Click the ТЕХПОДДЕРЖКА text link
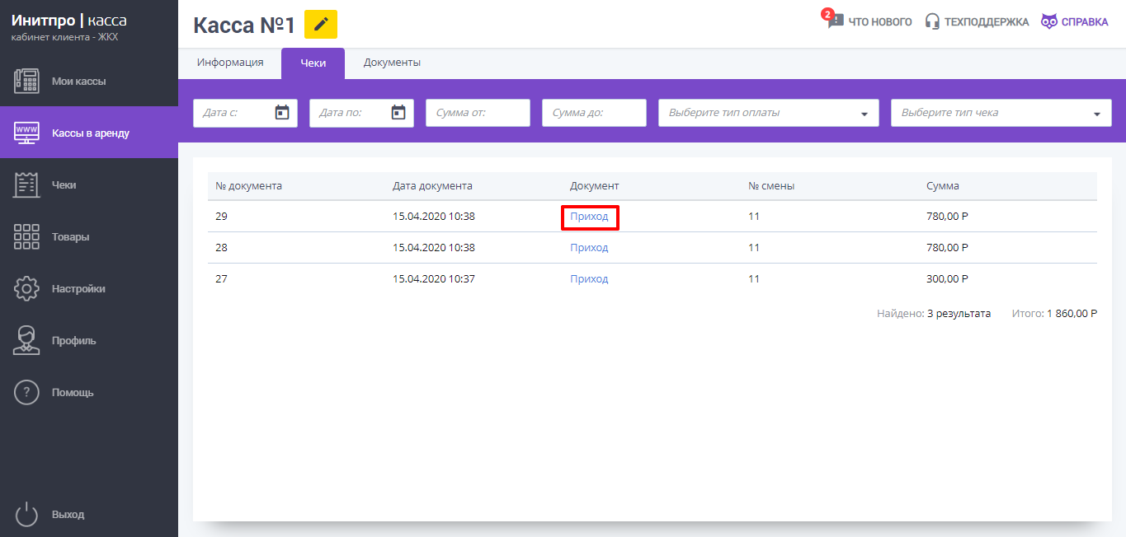Viewport: 1126px width, 537px height. click(987, 22)
